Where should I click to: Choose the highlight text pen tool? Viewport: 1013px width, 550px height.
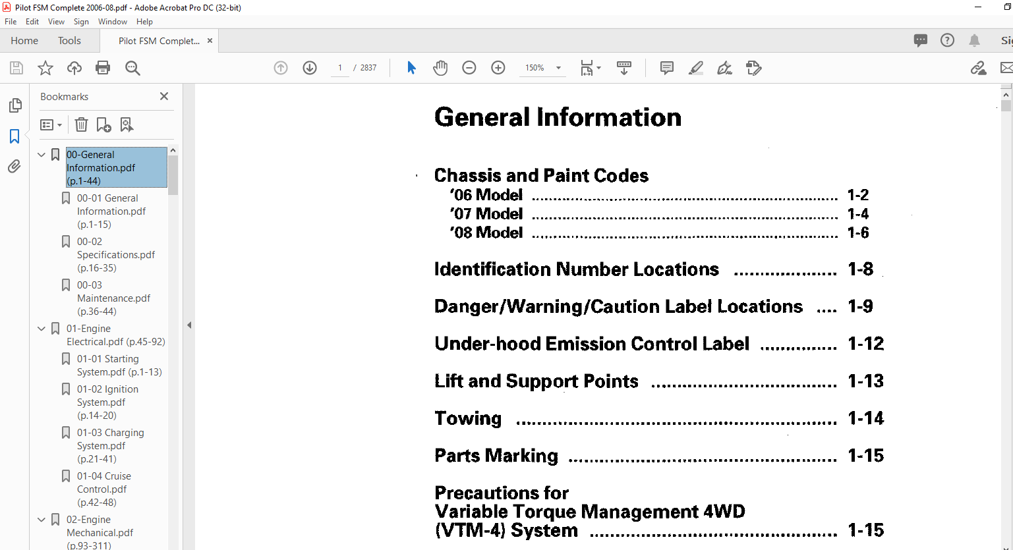(x=696, y=68)
